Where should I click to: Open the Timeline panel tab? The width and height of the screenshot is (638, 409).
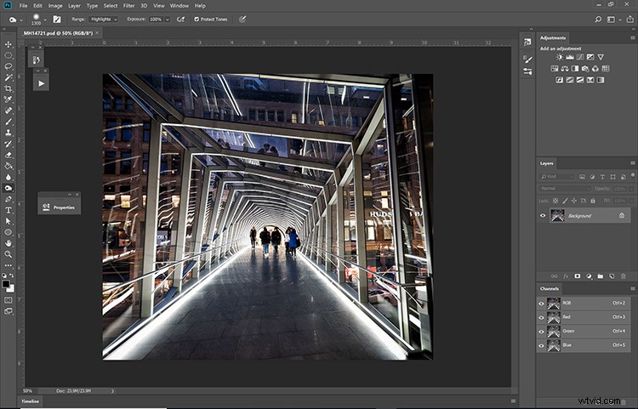[x=30, y=401]
